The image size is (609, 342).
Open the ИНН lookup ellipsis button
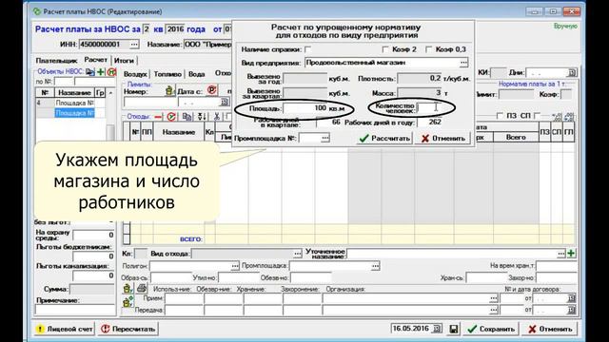[x=134, y=45]
